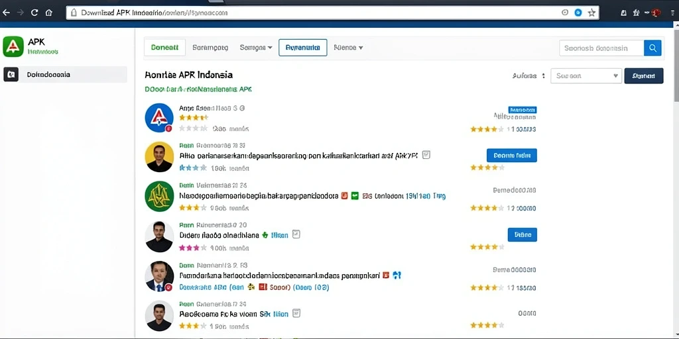Click the blue icon at the end of the fifth row title
679x339 pixels.
397,275
